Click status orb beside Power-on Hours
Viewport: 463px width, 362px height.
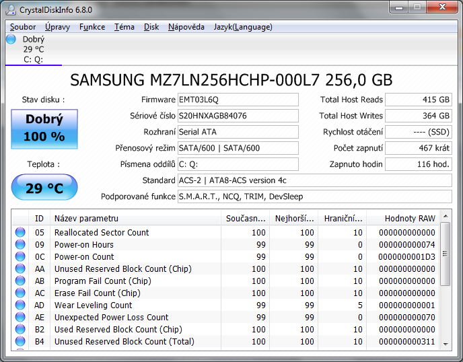click(20, 245)
